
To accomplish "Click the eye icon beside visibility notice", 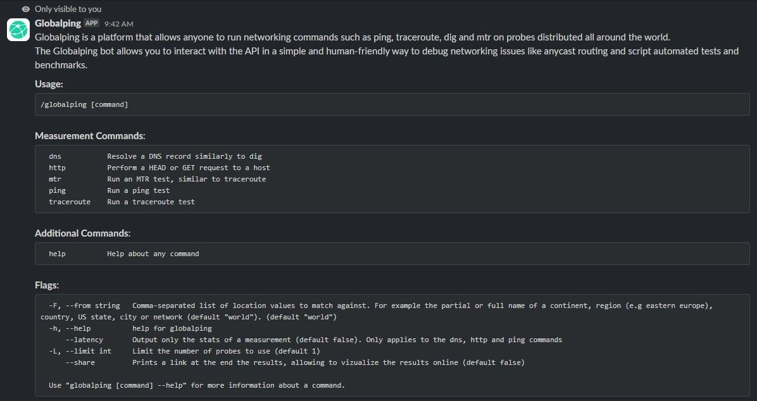I will [x=25, y=9].
